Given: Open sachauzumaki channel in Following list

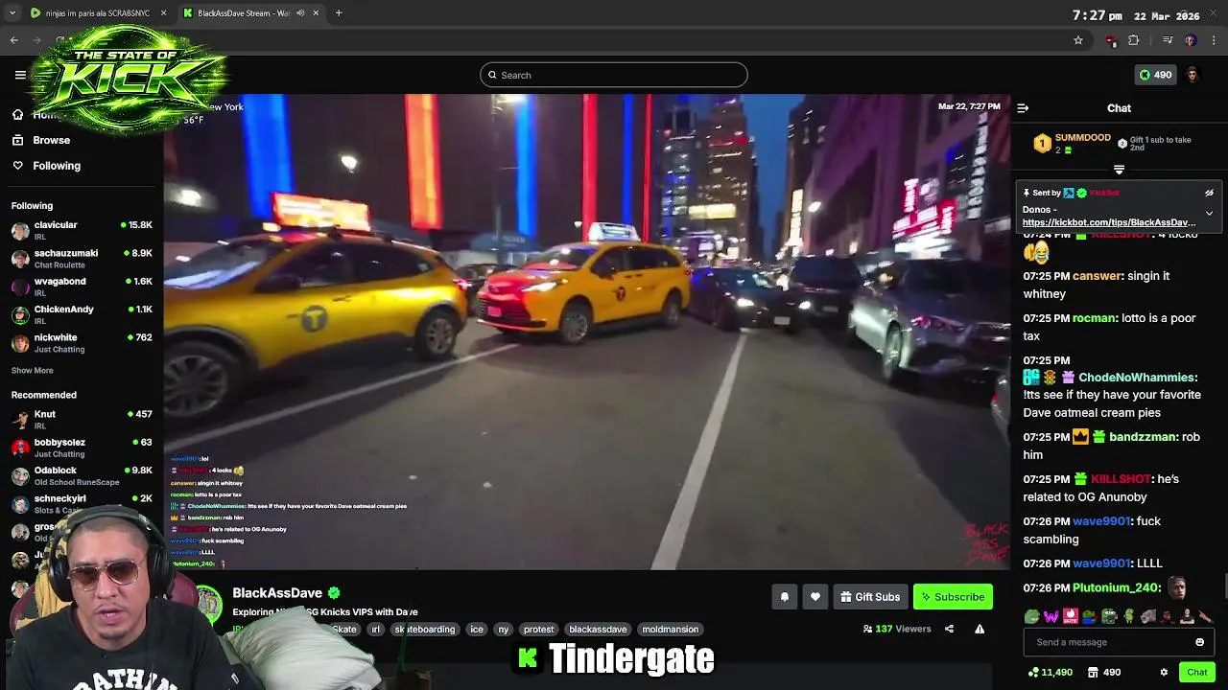Looking at the screenshot, I should [82, 258].
